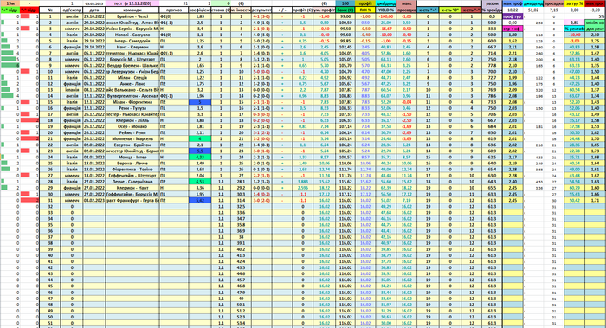Click the yellow 'ROI %' header cell
This screenshot has width=606, height=328.
[x=365, y=10]
